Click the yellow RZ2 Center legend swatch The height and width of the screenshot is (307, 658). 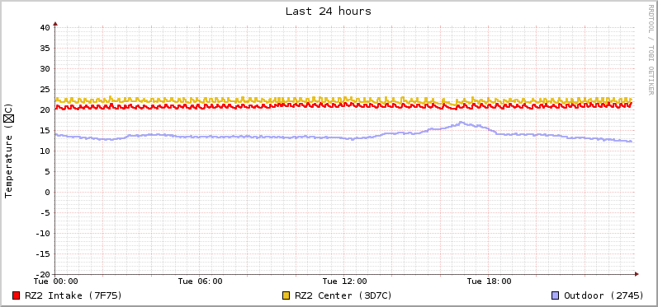tap(286, 295)
